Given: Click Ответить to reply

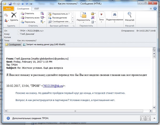Looking at the screenshot, I should [27, 14].
